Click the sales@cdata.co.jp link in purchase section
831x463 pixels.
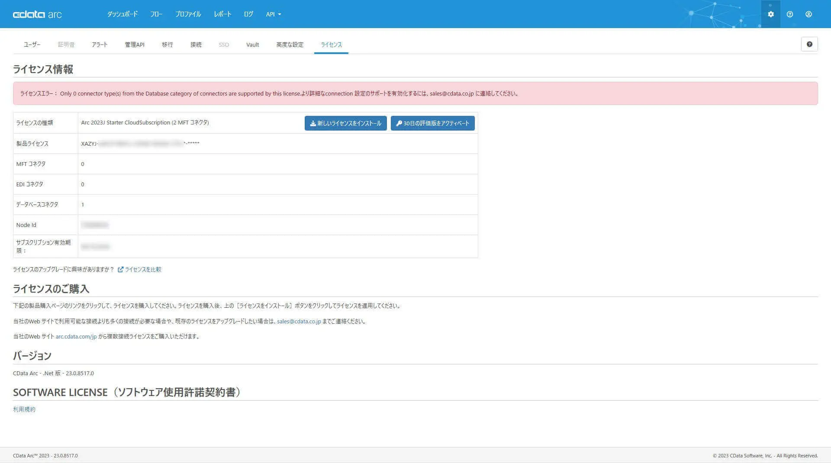(x=299, y=321)
